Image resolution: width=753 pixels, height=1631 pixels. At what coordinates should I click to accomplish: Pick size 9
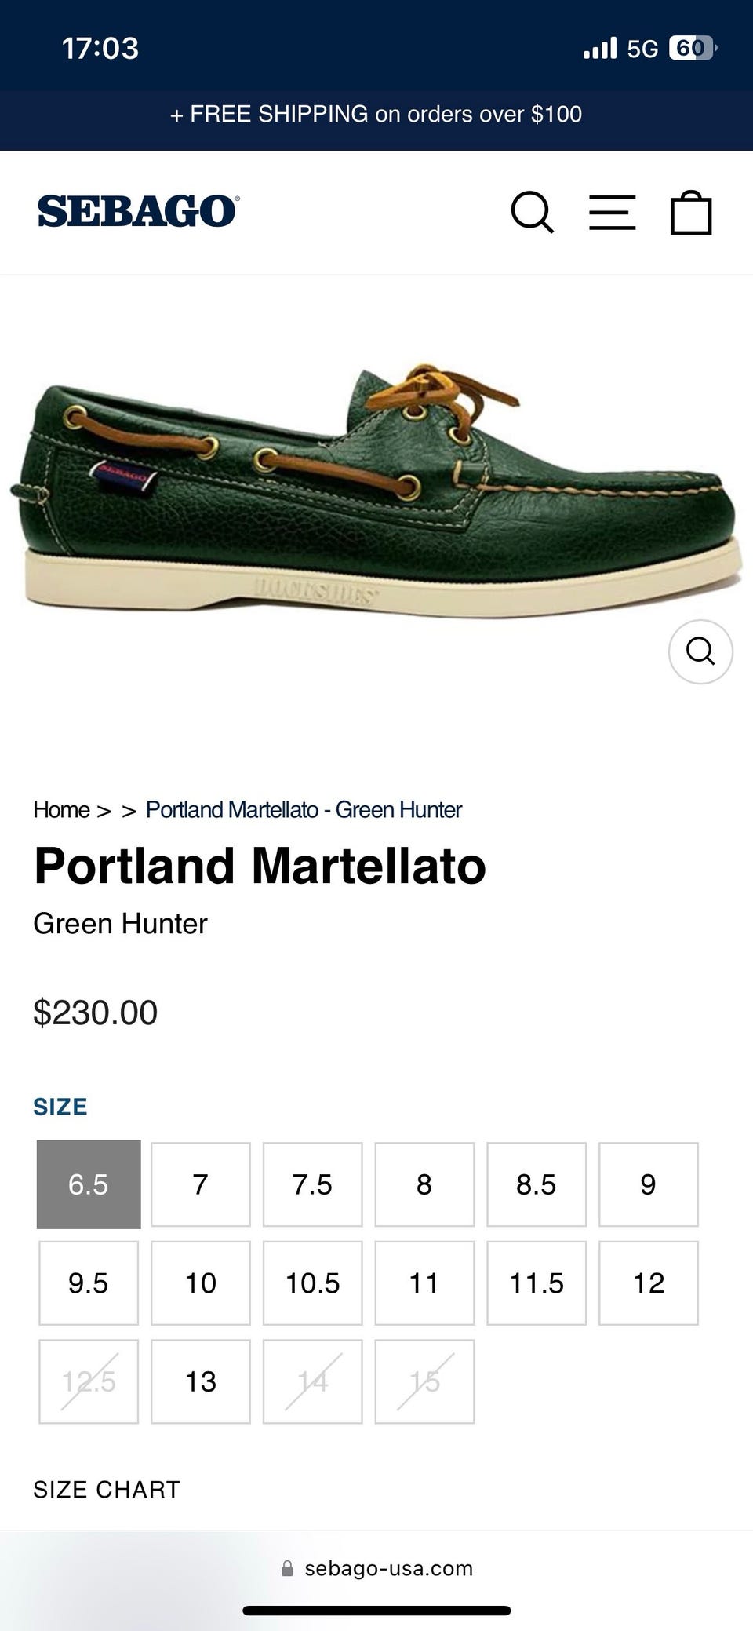(648, 1184)
